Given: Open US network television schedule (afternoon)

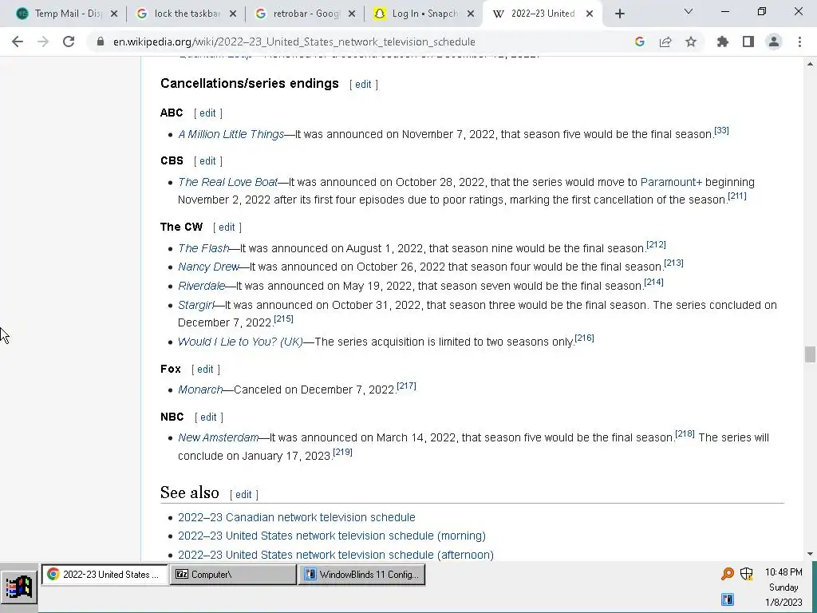Looking at the screenshot, I should [336, 556].
